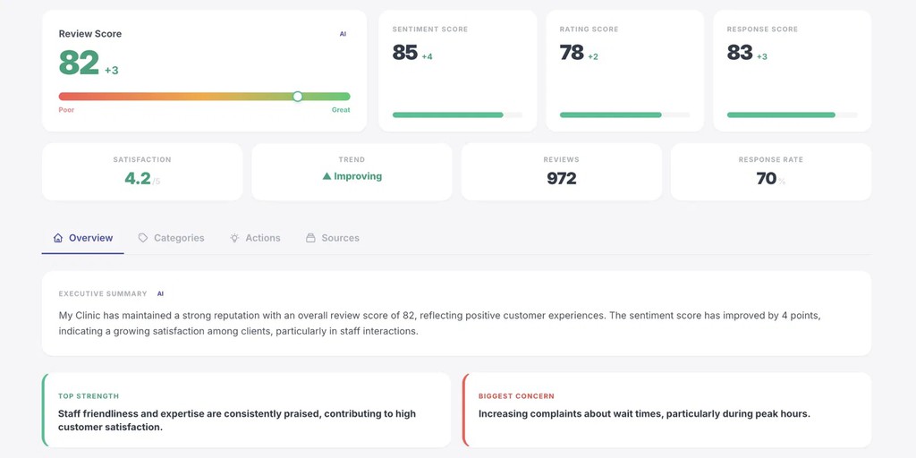Click the +3 change beside response score 83
This screenshot has height=458, width=916.
pyautogui.click(x=762, y=56)
